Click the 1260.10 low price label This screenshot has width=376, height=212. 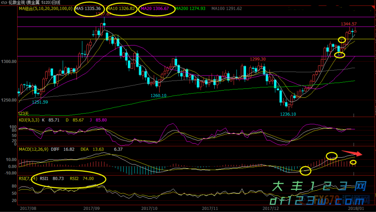tap(159, 96)
